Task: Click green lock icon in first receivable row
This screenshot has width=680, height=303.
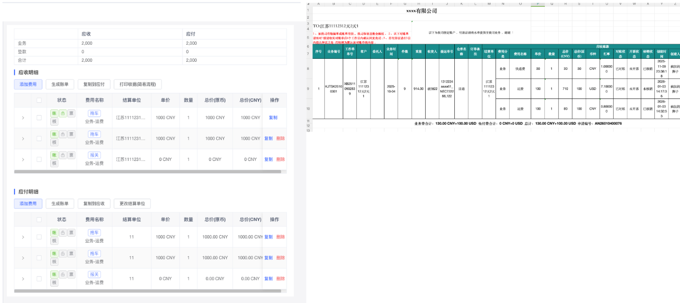Action: [x=63, y=114]
